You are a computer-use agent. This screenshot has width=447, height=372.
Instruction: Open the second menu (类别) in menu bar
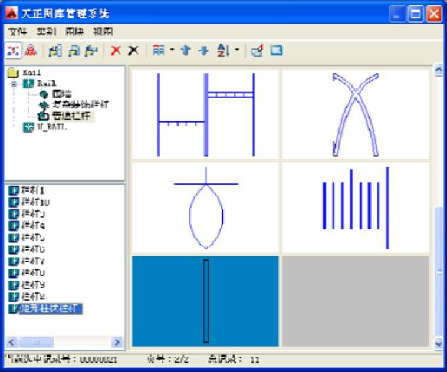(x=46, y=31)
